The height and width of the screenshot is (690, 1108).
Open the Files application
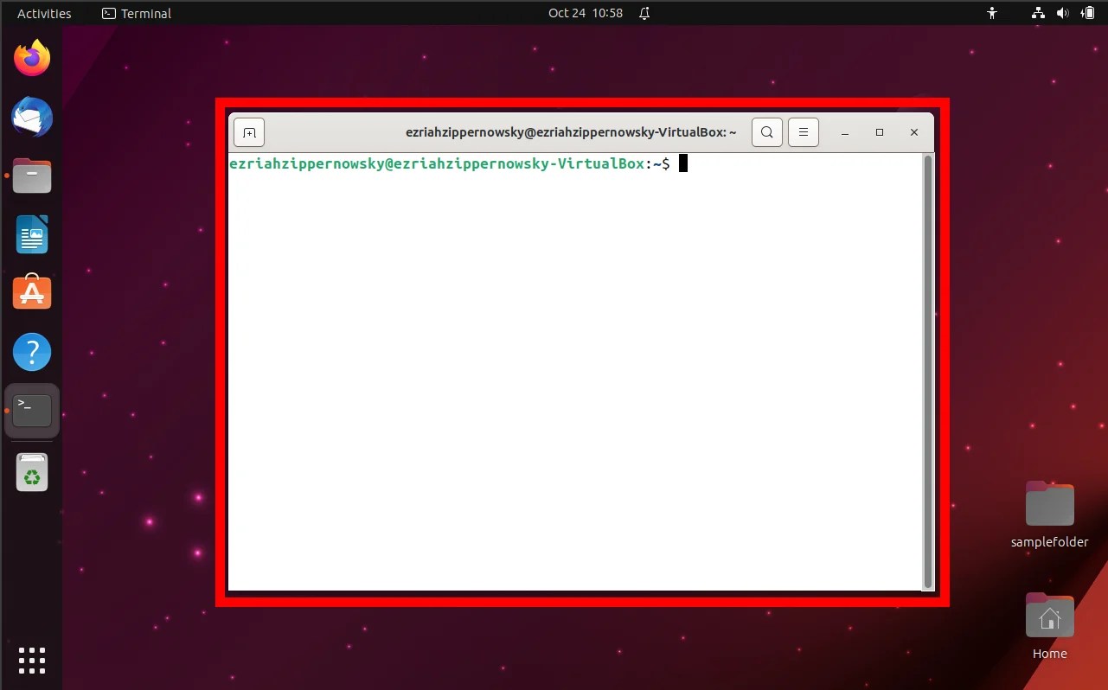tap(32, 176)
